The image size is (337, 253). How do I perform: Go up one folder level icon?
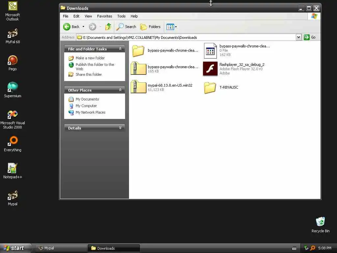(x=108, y=27)
